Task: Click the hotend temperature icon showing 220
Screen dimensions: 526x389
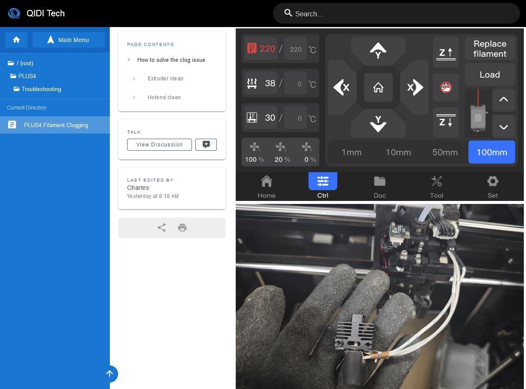Action: (x=252, y=49)
